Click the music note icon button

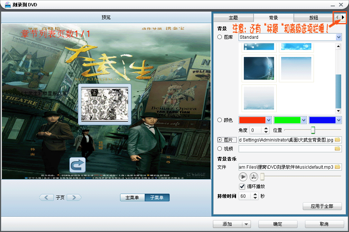point(254,177)
